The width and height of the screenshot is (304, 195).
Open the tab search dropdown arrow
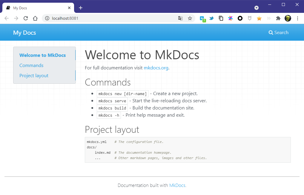[x=256, y=8]
